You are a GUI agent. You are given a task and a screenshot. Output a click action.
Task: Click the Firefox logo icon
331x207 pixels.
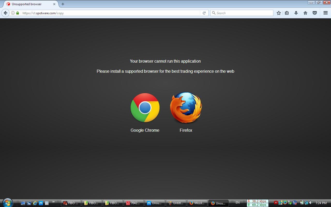(x=186, y=107)
